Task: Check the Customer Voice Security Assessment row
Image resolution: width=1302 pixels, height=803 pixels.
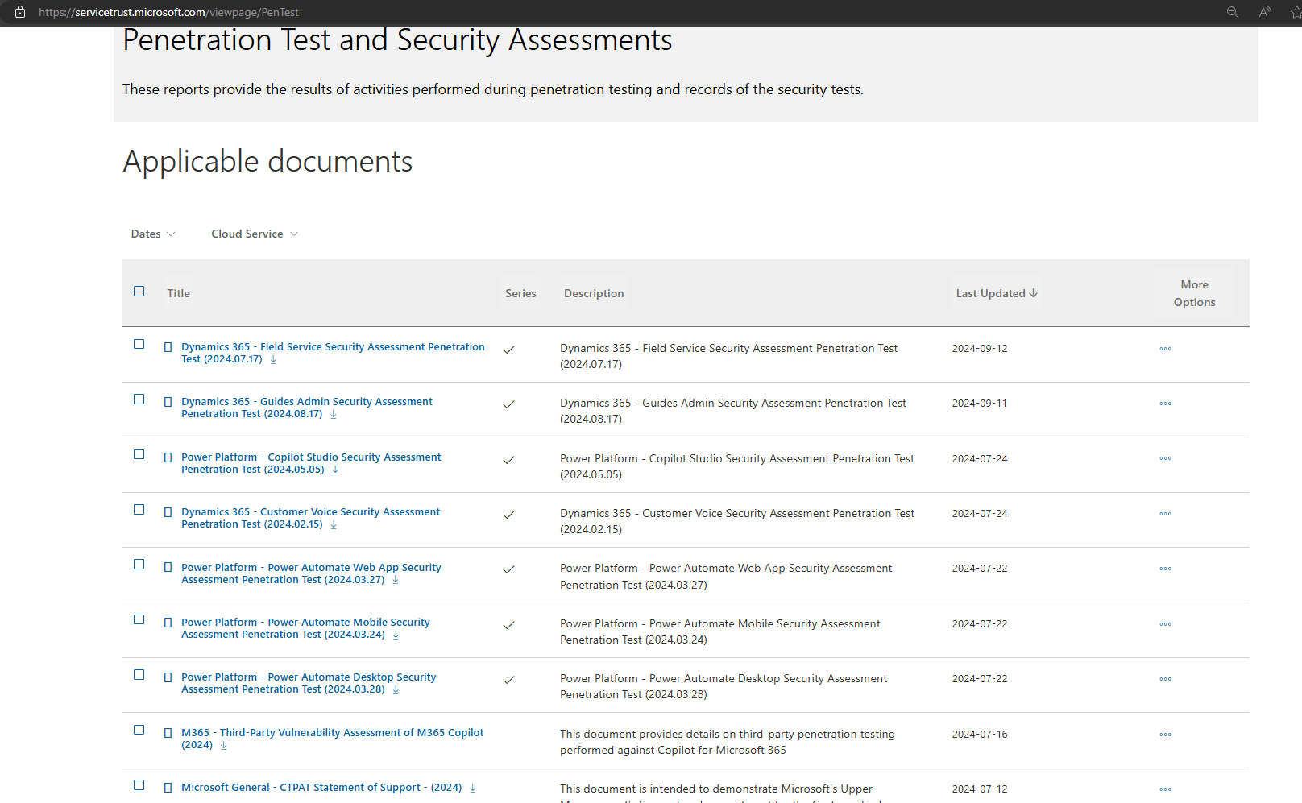Action: coord(139,510)
